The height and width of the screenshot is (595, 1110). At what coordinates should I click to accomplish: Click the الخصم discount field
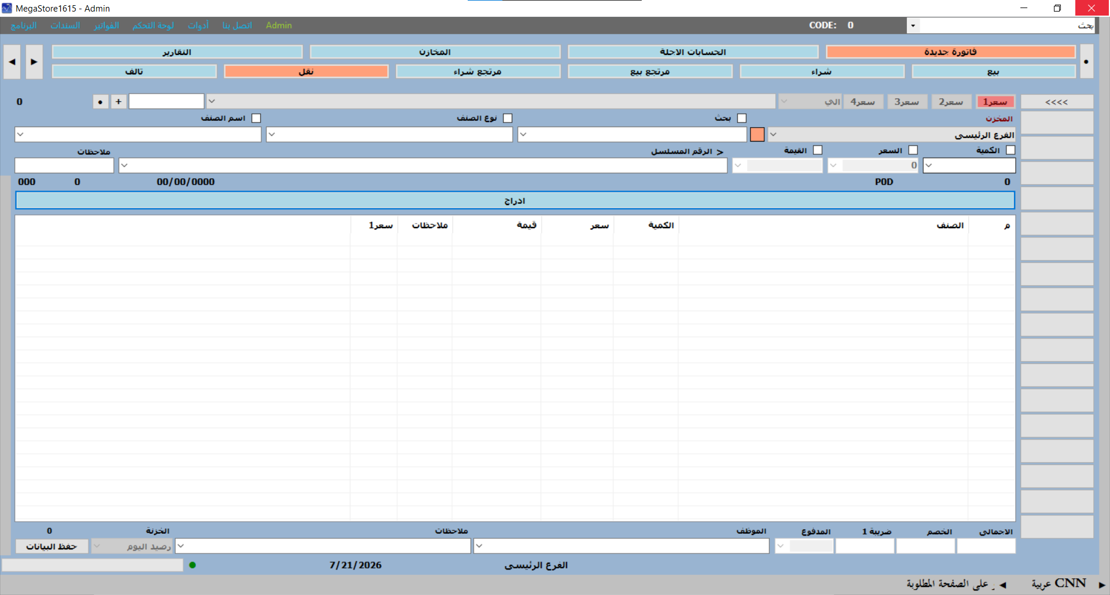pos(926,546)
